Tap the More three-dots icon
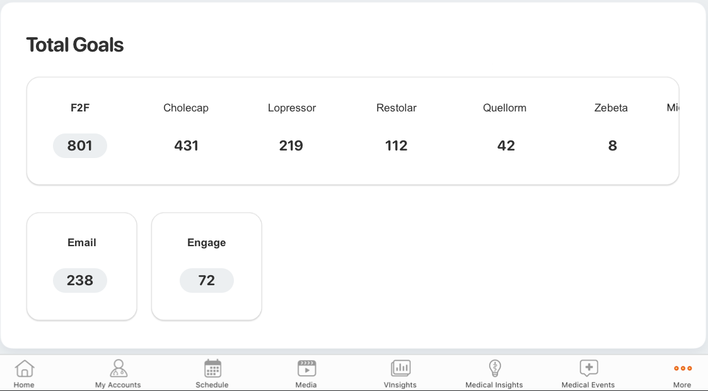 [x=682, y=368]
